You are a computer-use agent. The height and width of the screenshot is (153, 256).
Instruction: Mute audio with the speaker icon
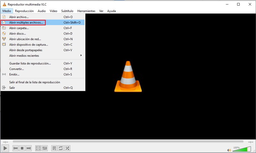coord(229,150)
